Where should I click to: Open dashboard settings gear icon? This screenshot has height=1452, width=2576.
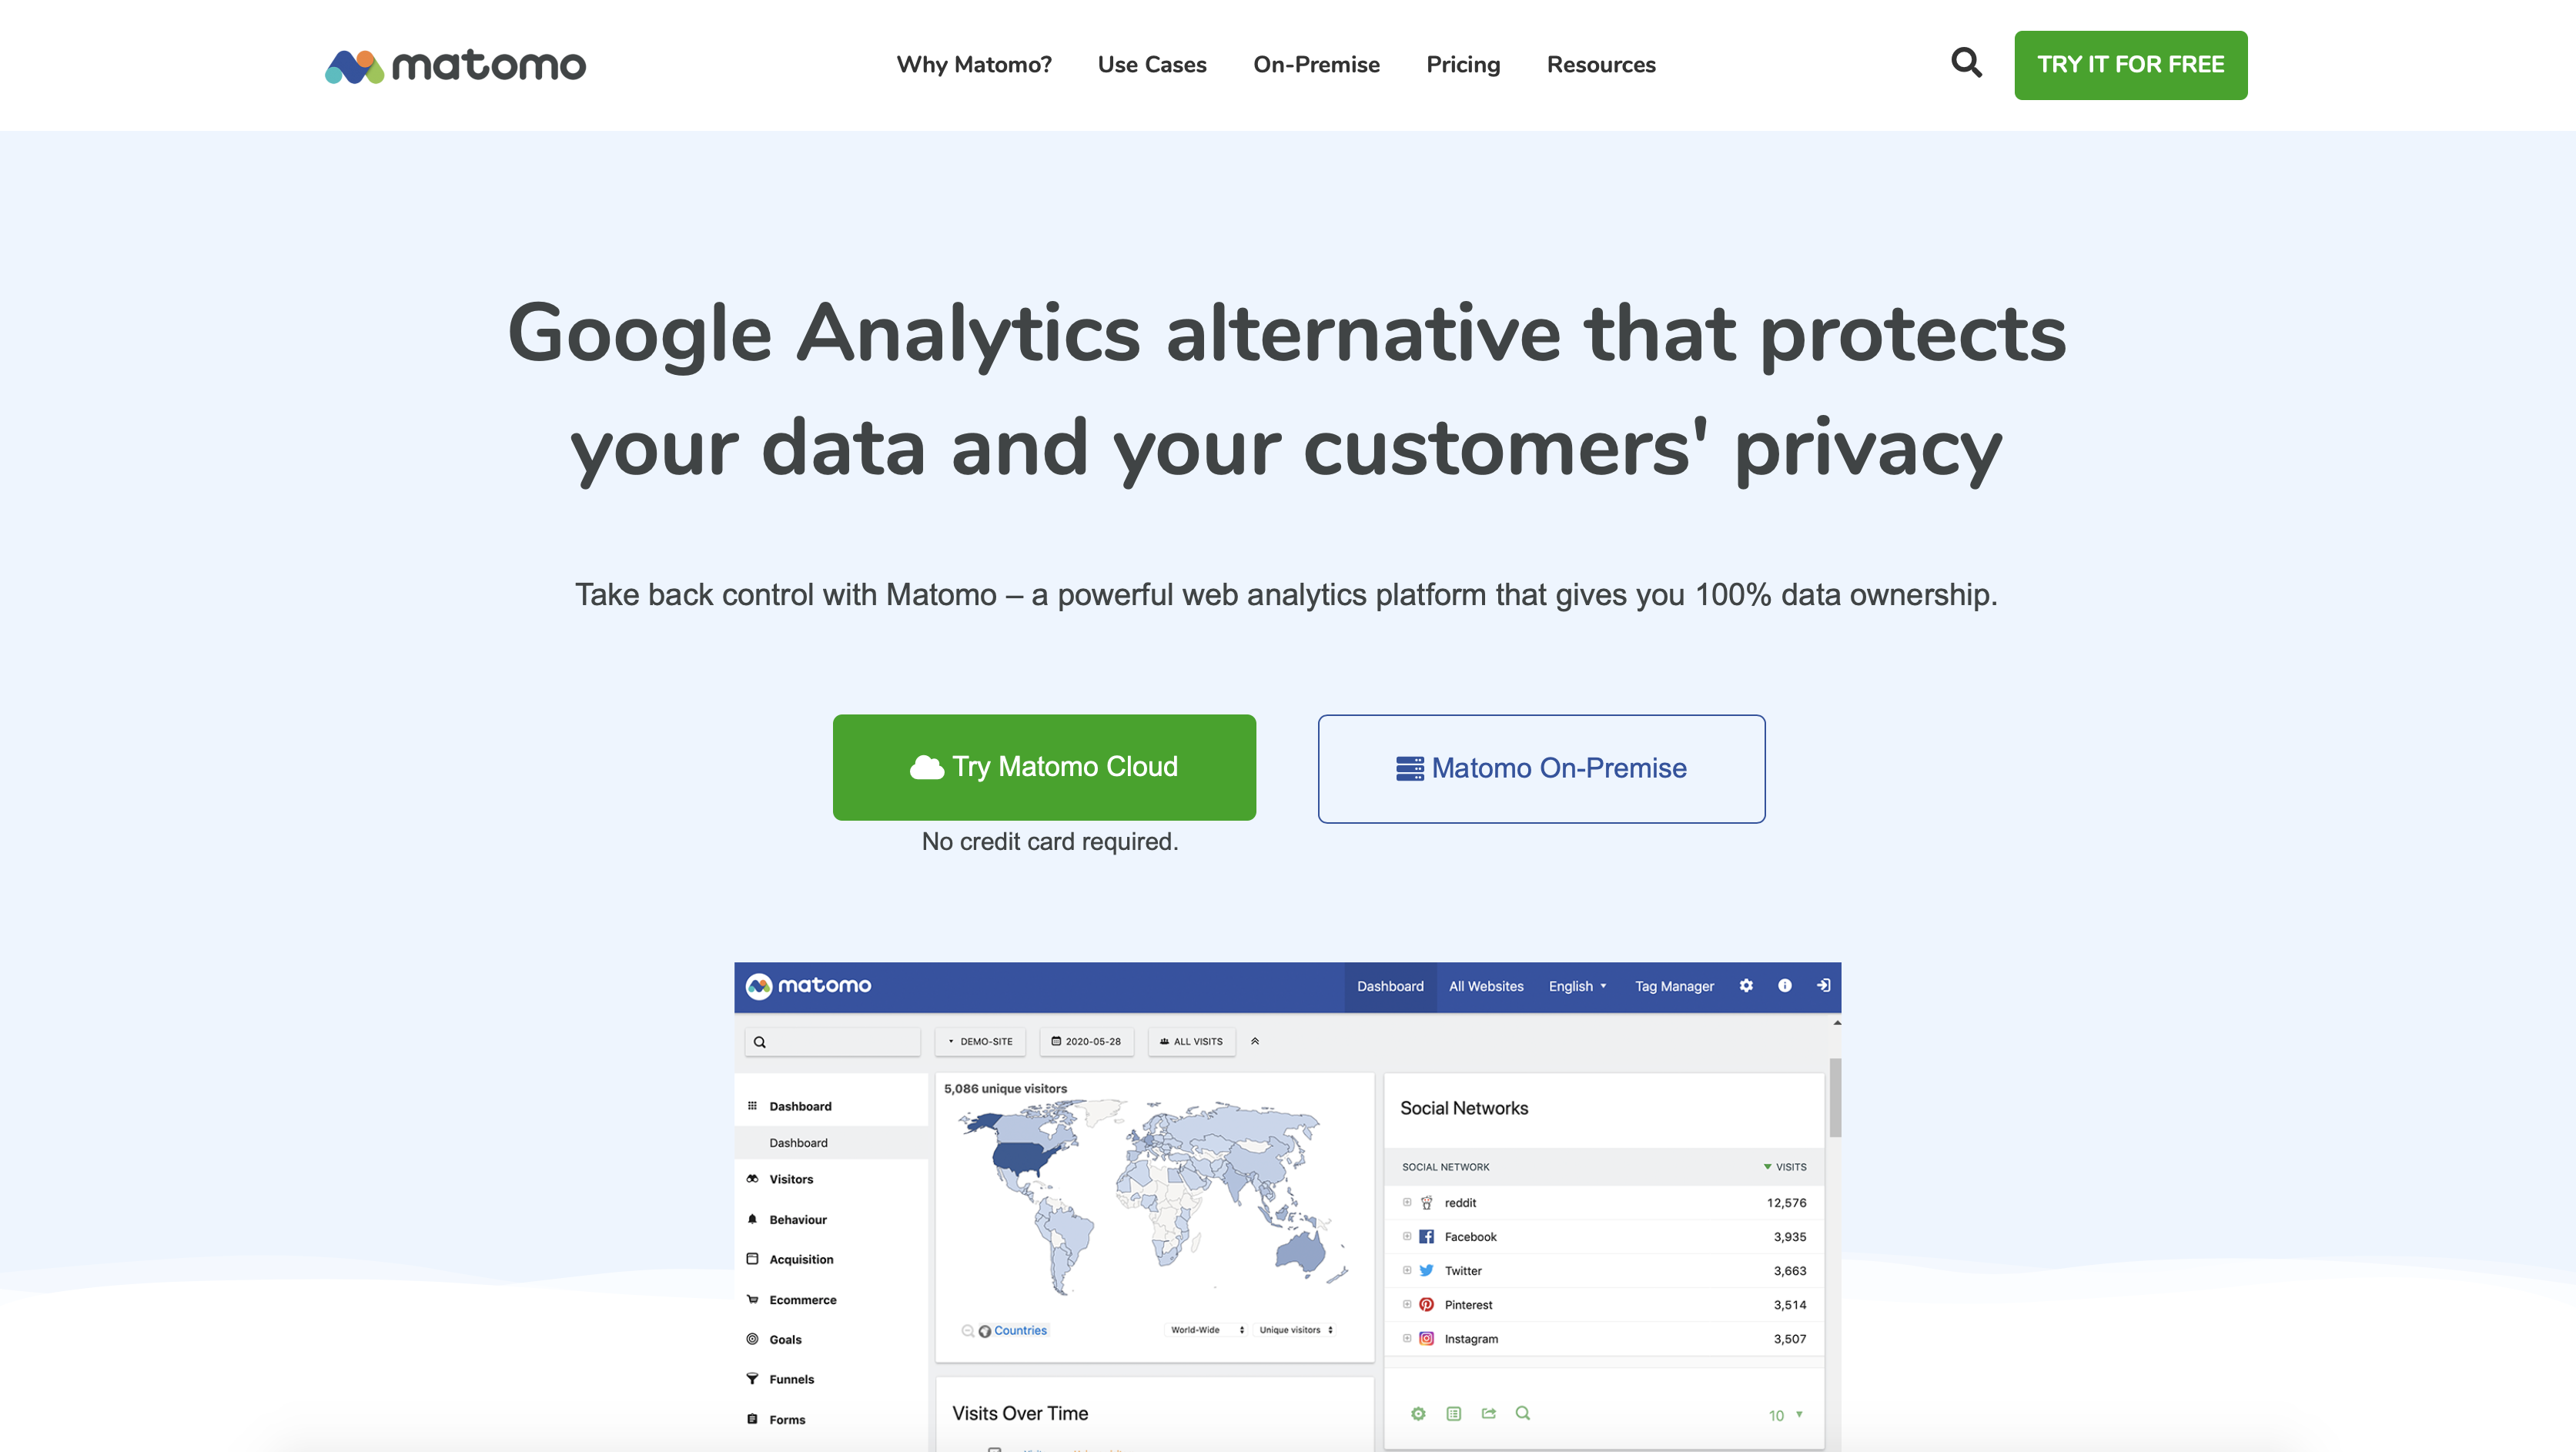1746,985
